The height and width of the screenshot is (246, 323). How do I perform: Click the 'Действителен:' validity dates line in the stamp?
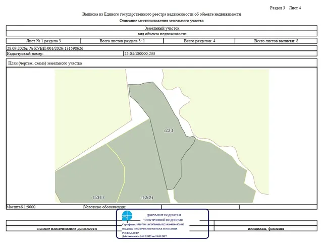pos(144,236)
